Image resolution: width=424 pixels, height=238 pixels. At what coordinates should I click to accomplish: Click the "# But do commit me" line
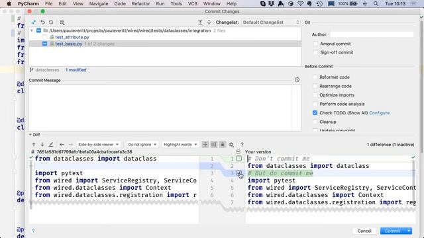(x=280, y=173)
